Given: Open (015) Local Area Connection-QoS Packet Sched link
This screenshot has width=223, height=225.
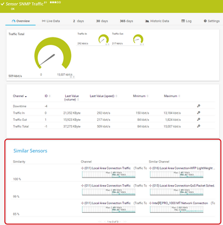Looking at the screenshot, I should click(183, 185).
